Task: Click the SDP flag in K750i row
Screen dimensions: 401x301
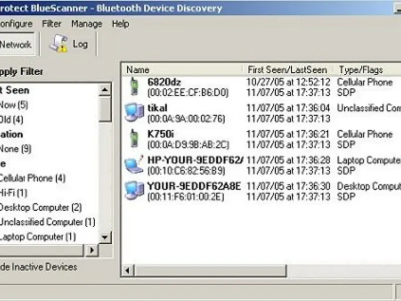Action: click(x=346, y=145)
